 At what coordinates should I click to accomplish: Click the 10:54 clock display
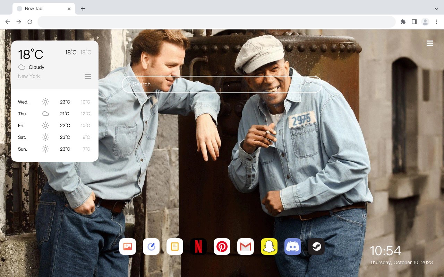click(385, 251)
